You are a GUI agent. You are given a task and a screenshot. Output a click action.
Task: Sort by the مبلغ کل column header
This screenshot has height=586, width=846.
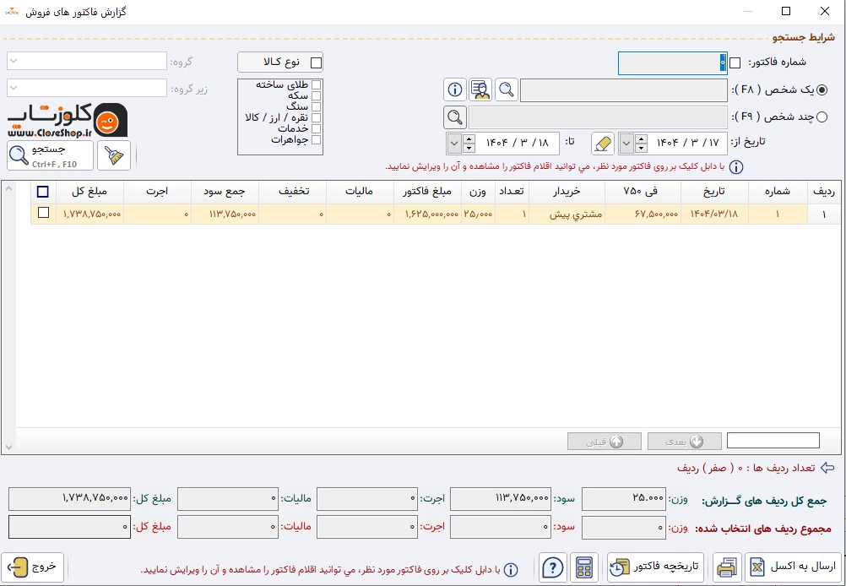coord(89,192)
